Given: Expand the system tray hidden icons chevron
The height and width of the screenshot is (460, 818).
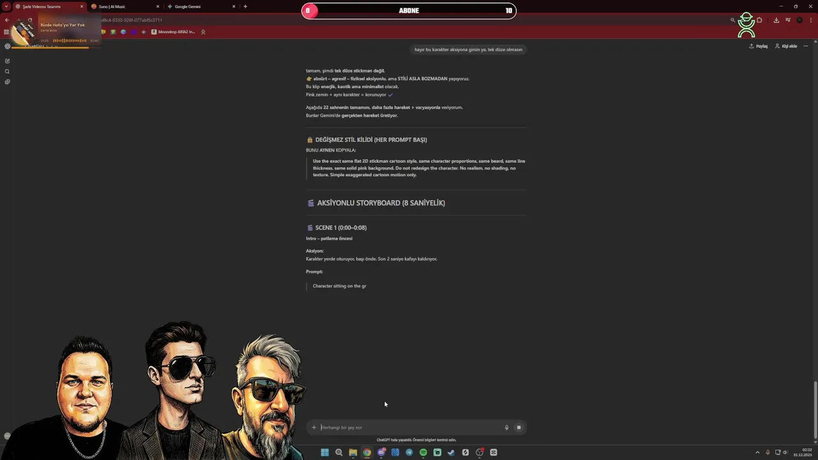Looking at the screenshot, I should coord(757,452).
